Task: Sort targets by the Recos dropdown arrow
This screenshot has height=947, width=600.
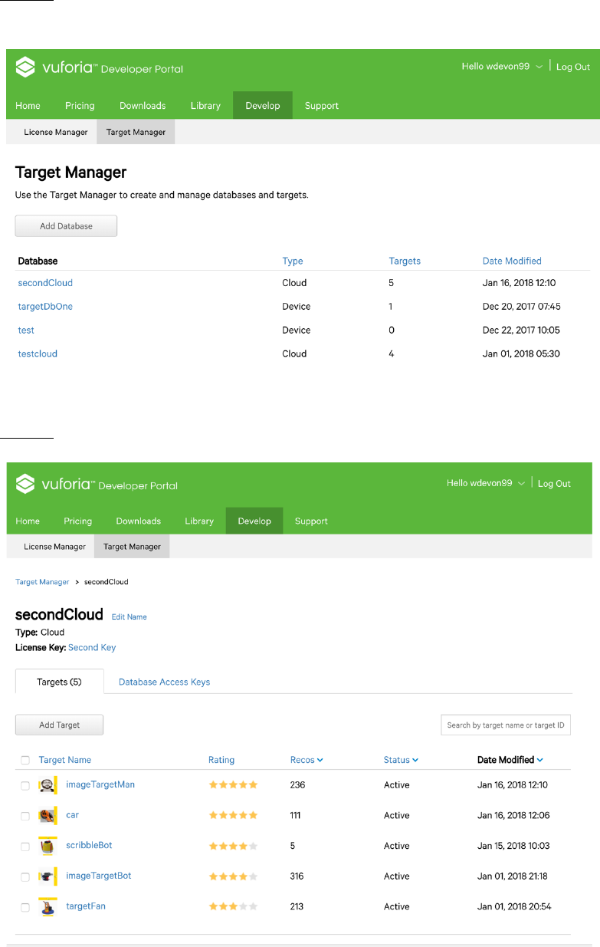Action: point(320,761)
